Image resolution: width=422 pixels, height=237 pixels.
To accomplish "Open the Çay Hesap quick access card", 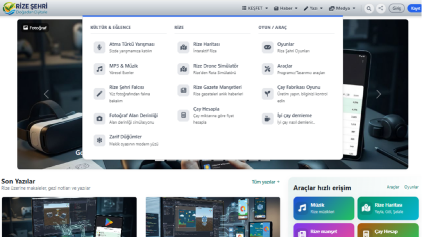I will (388, 230).
